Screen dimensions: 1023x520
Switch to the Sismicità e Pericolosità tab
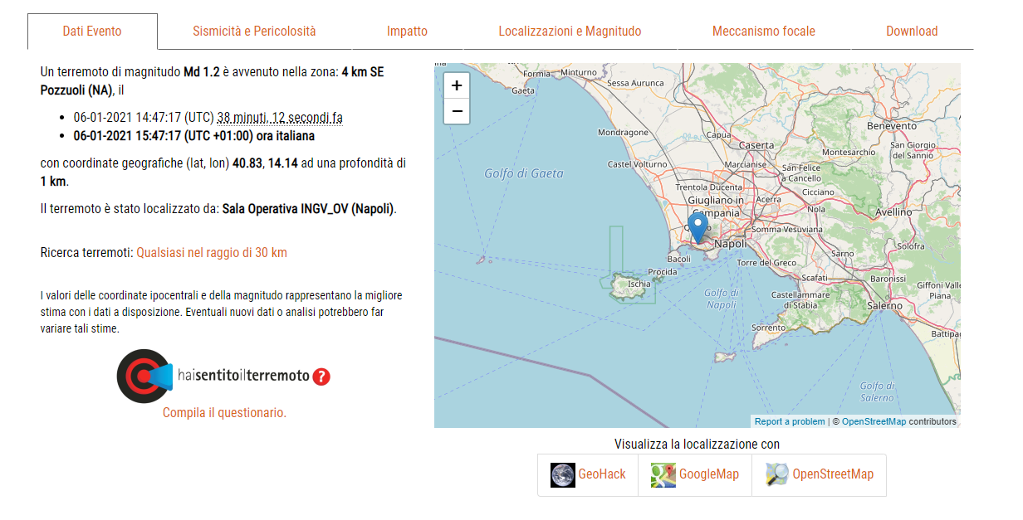click(252, 30)
